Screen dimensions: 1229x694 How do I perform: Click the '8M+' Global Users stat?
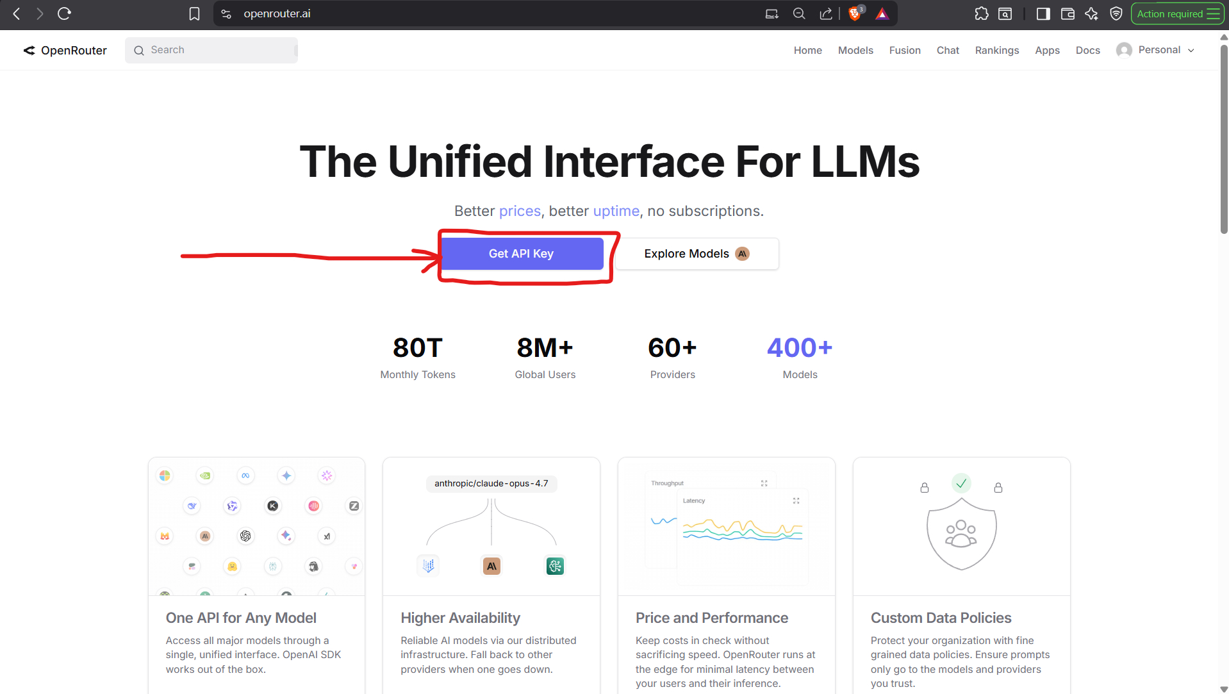click(545, 357)
